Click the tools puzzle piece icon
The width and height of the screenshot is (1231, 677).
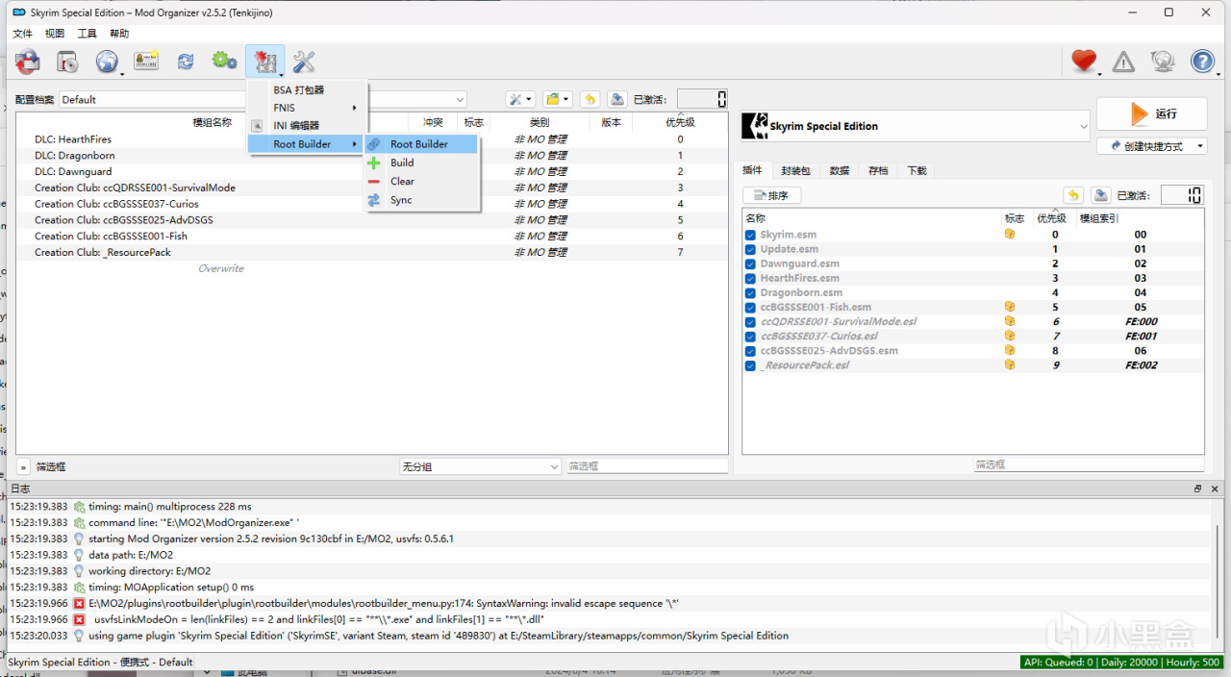264,62
